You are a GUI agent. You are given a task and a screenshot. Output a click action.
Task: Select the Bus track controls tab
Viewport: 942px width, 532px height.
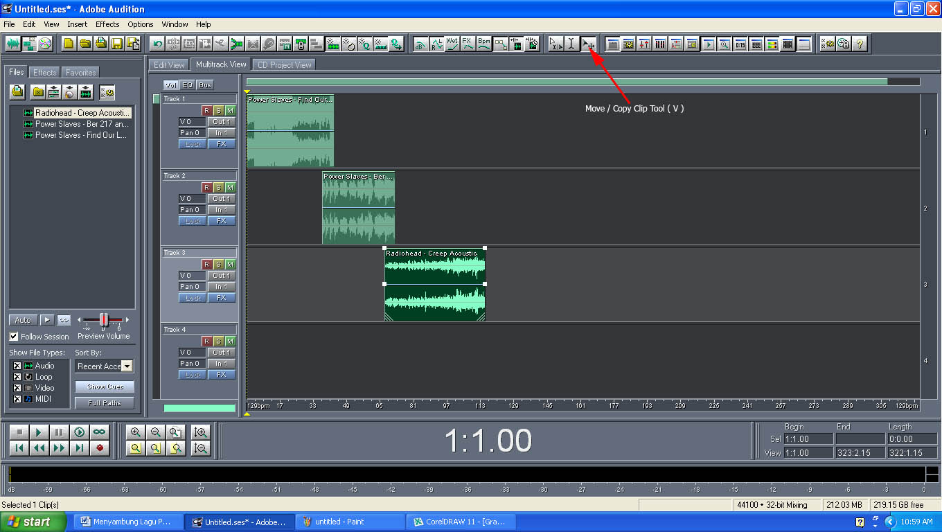tap(205, 85)
